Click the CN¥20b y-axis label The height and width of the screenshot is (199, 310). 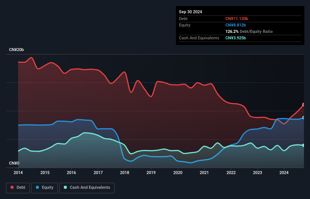coord(16,50)
